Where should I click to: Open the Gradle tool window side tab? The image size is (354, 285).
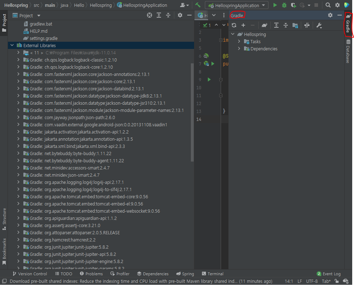pos(348,24)
